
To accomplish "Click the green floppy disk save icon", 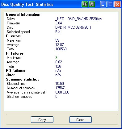I will pos(92,4).
